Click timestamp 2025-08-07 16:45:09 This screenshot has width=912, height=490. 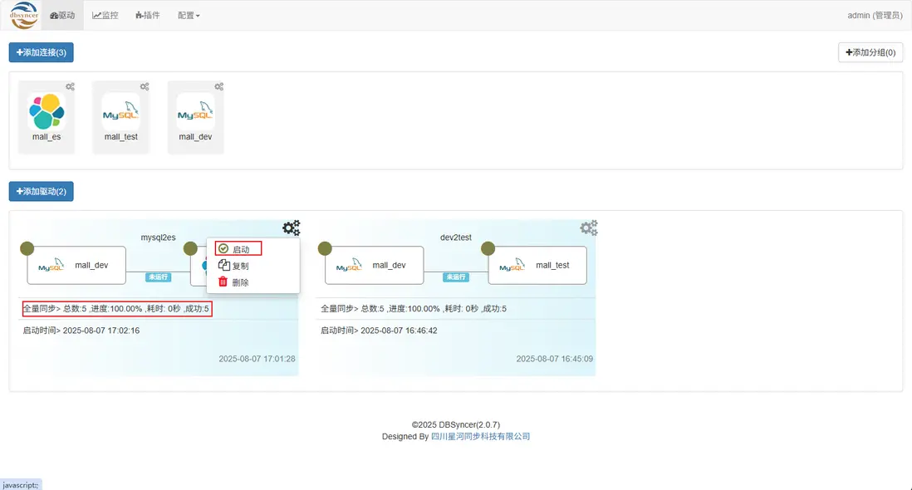pyautogui.click(x=555, y=360)
